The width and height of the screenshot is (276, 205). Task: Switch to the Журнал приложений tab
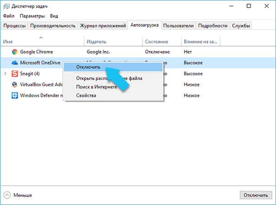click(103, 26)
